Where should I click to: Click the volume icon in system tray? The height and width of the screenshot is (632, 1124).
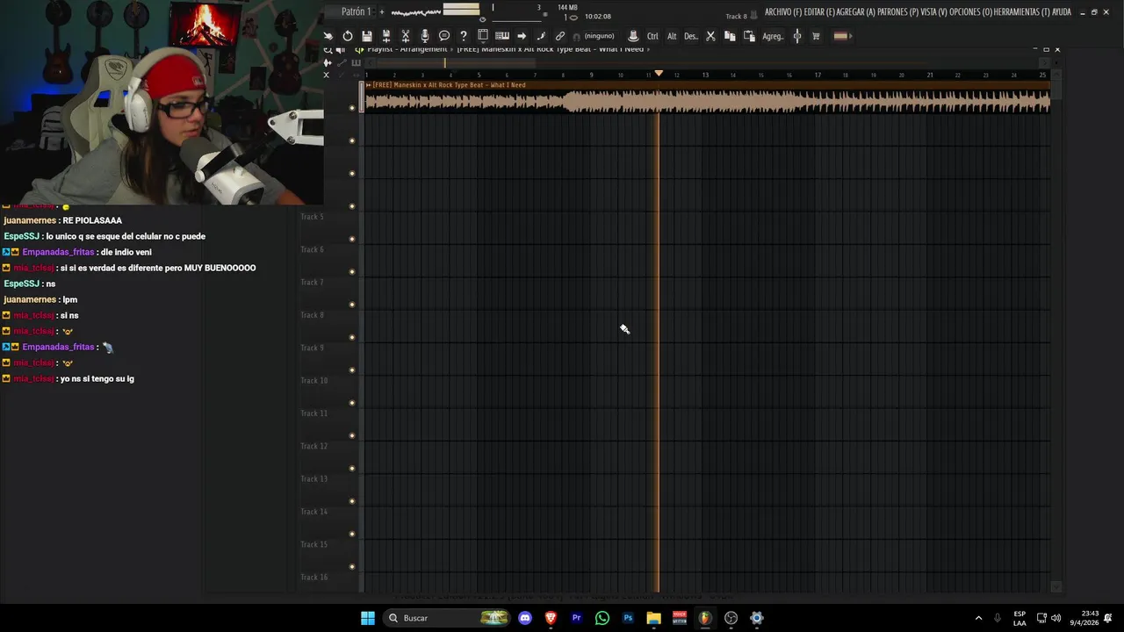point(1056,618)
